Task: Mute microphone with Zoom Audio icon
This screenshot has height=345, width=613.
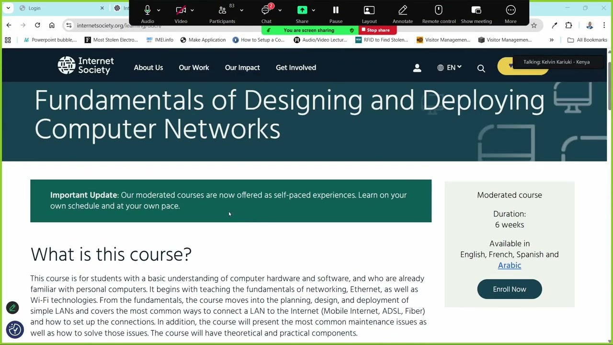Action: tap(148, 10)
